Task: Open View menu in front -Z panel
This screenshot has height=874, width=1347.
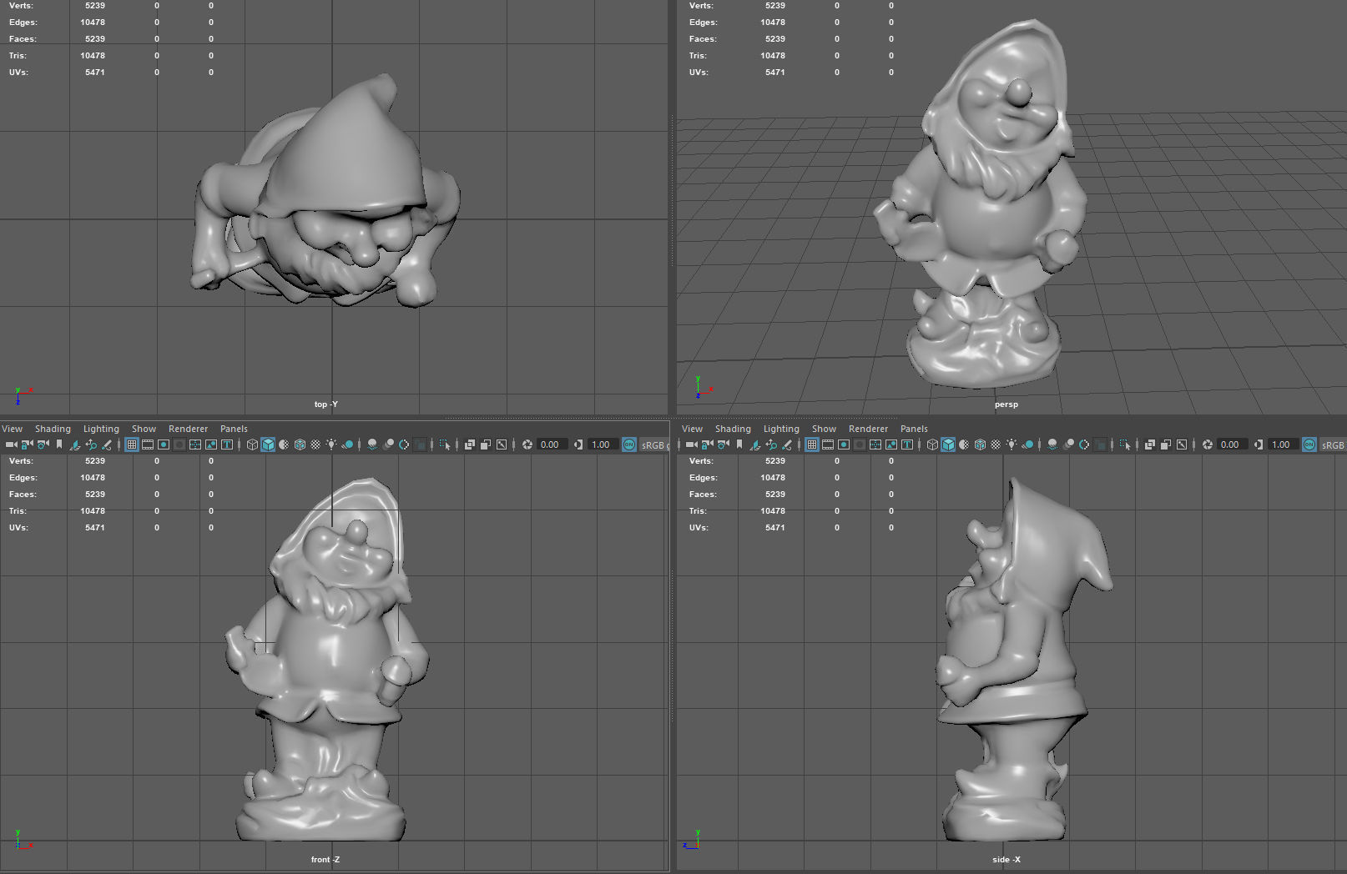Action: pyautogui.click(x=12, y=429)
